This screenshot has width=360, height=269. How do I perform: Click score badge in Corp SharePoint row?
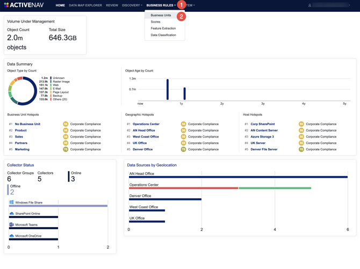pos(301,124)
